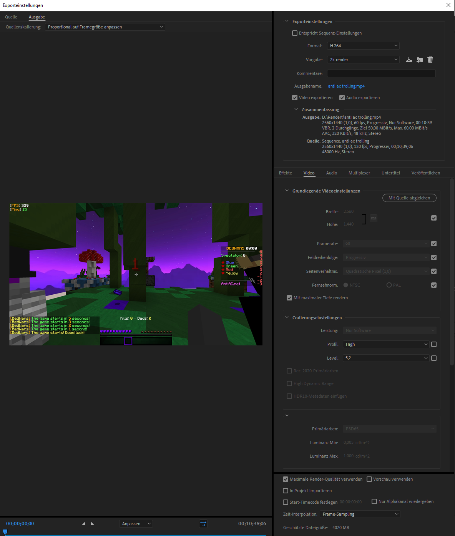
Task: Click the width-height link icon
Action: pyautogui.click(x=374, y=218)
